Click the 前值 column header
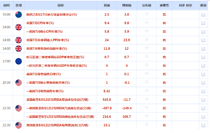This screenshot has height=133, width=210. [107, 5]
